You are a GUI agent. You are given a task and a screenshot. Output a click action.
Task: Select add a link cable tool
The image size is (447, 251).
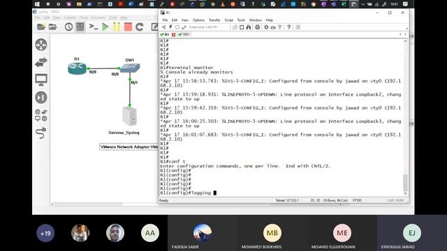41,132
